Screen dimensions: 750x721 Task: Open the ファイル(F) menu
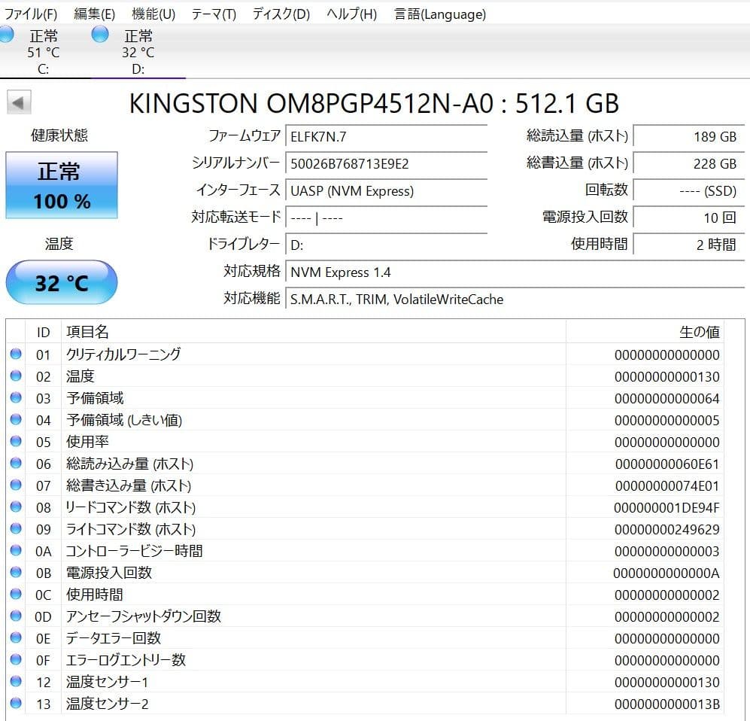(31, 14)
